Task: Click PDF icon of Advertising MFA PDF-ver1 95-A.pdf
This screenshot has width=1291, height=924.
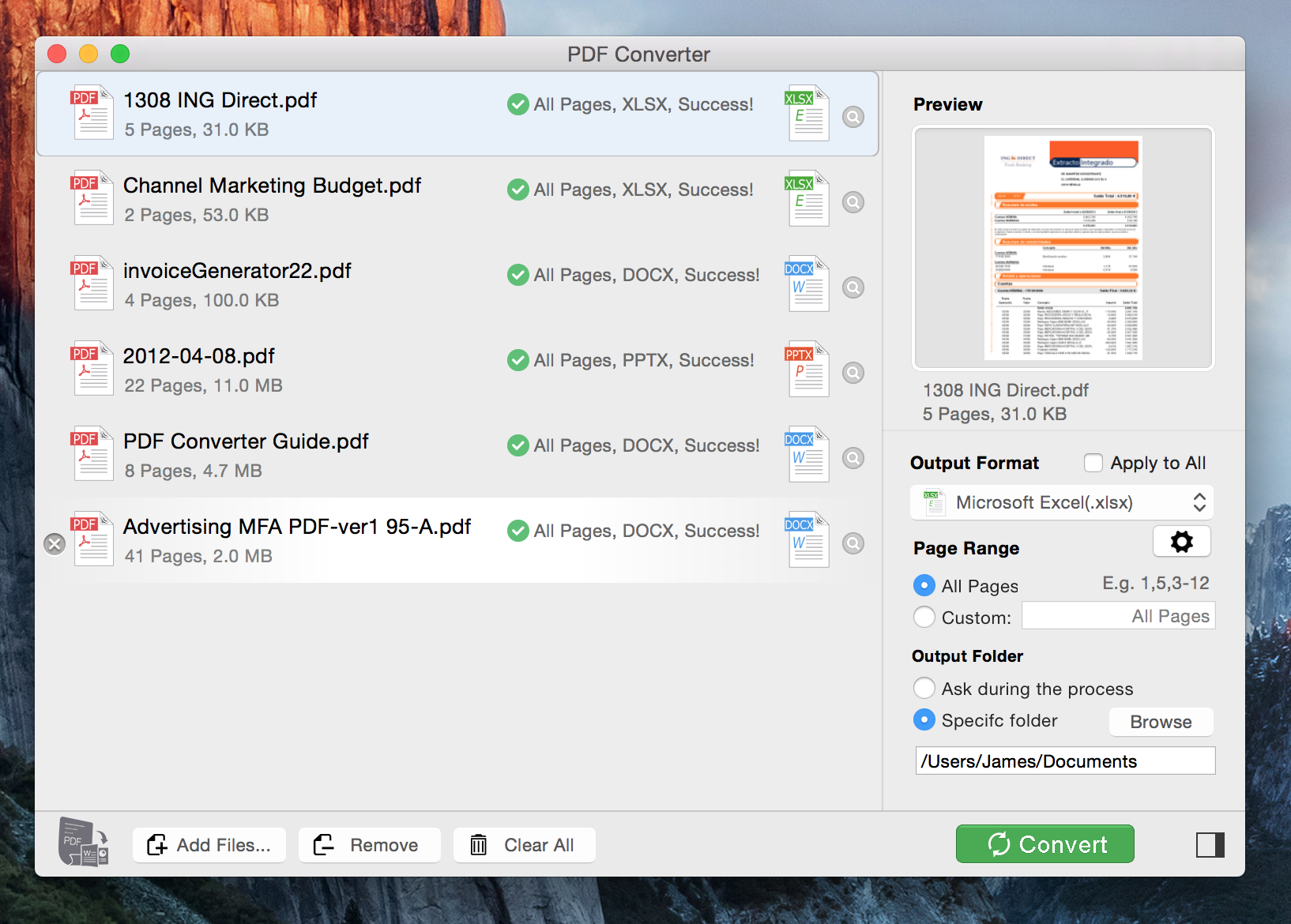Action: point(92,539)
